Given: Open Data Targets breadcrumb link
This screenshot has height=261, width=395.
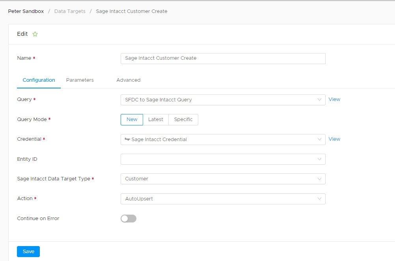Looking at the screenshot, I should click(x=70, y=11).
